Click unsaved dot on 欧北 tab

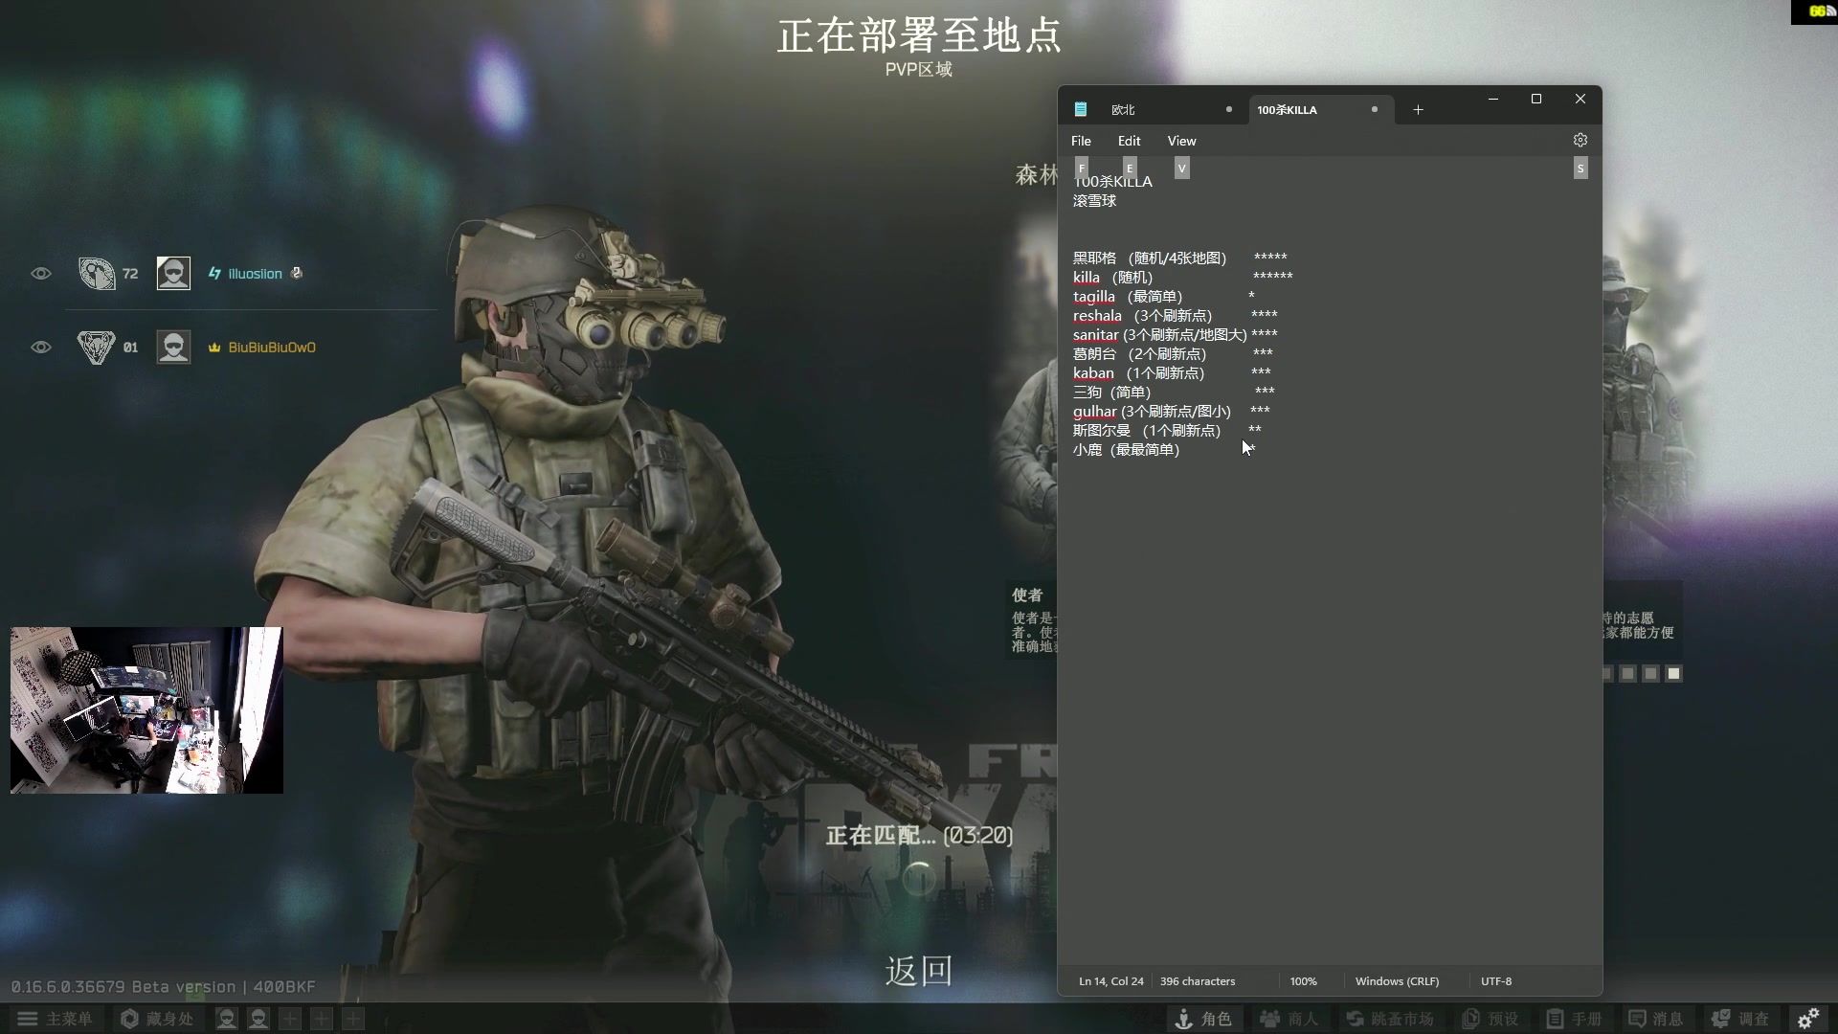click(x=1229, y=109)
